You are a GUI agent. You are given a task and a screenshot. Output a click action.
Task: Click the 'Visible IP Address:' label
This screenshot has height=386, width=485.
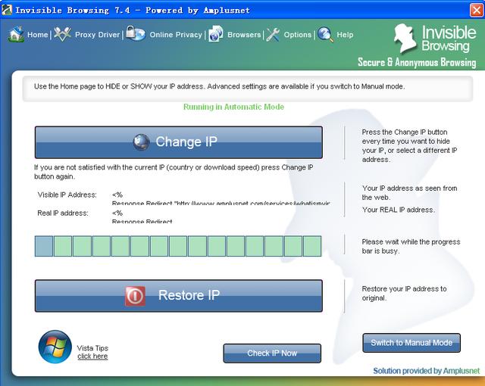point(67,195)
